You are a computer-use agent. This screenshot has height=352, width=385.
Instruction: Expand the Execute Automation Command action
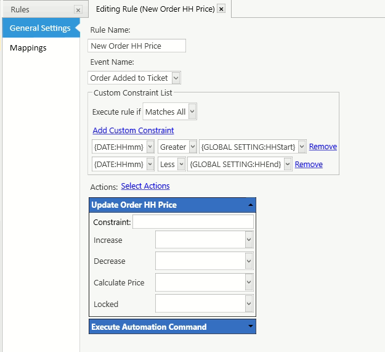tap(250, 327)
